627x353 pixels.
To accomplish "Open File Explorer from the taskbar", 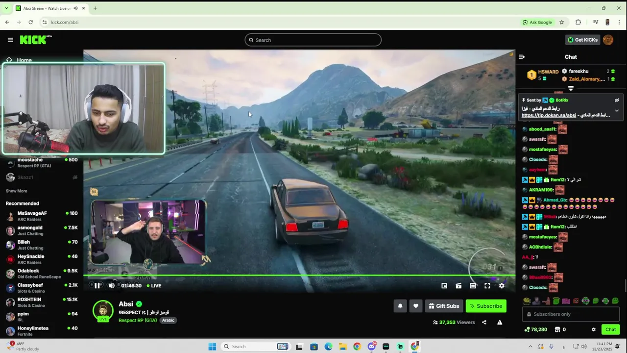I will click(x=343, y=347).
